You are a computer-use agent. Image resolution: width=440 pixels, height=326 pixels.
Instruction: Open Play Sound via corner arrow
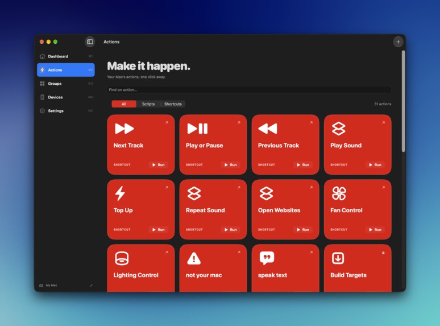pyautogui.click(x=383, y=122)
